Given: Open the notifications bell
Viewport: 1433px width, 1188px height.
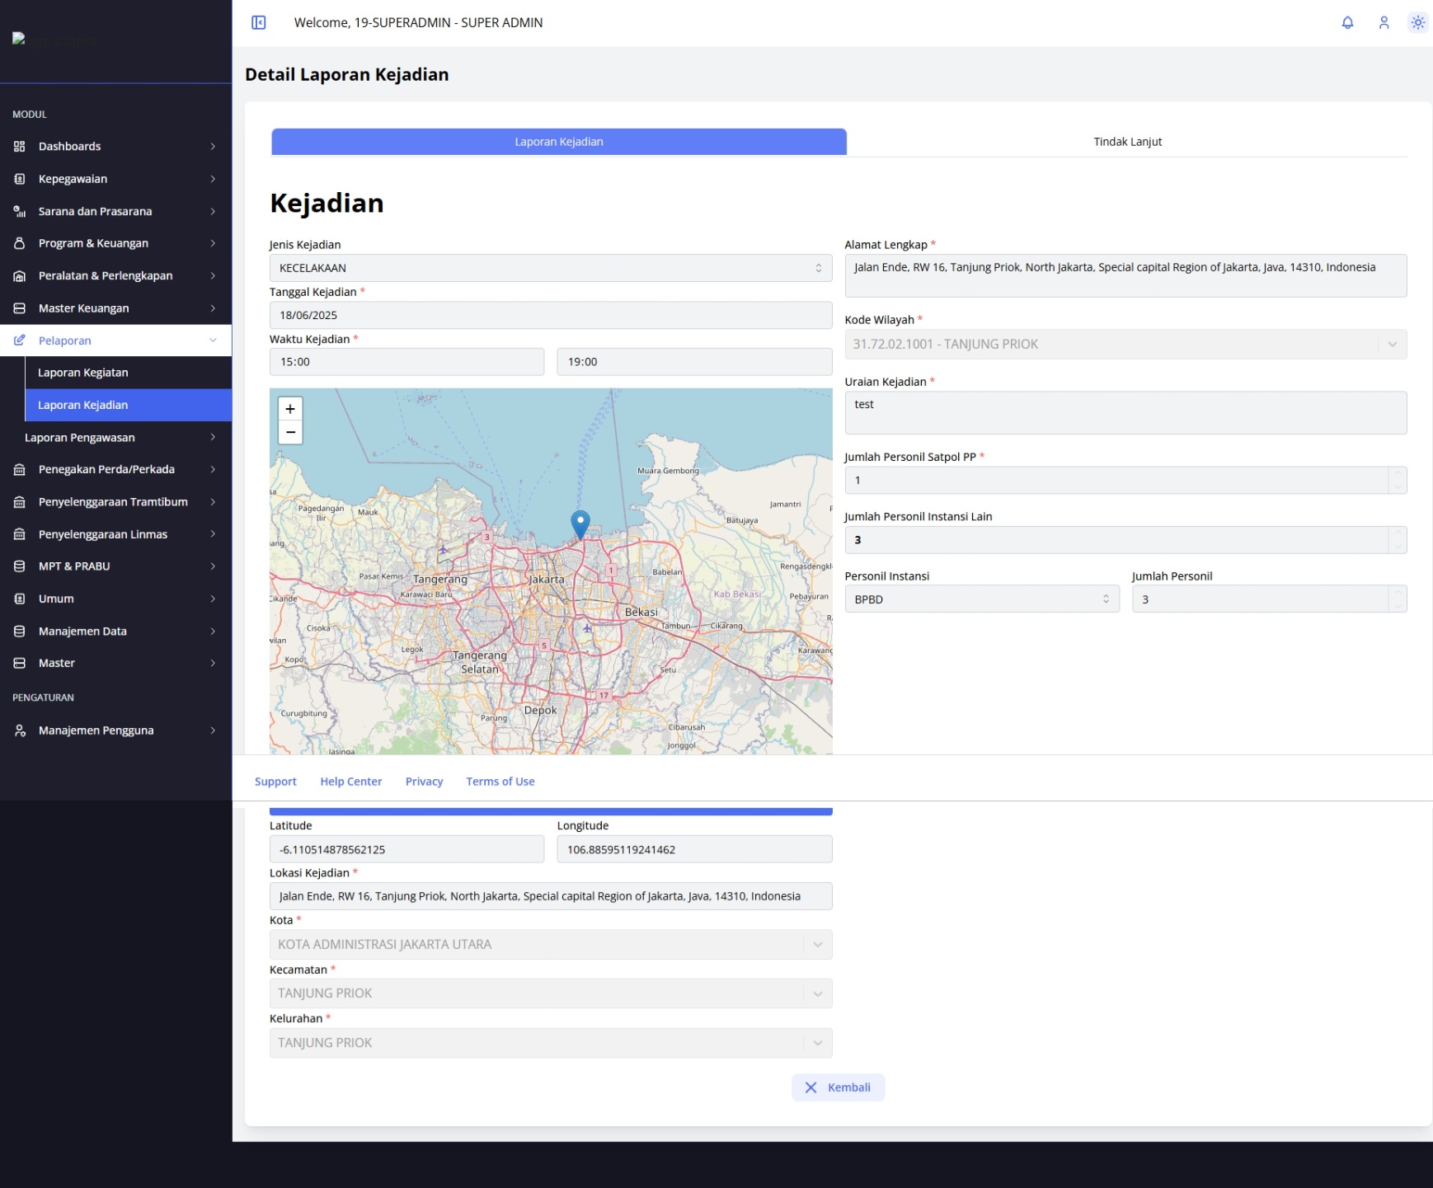Looking at the screenshot, I should pyautogui.click(x=1347, y=22).
